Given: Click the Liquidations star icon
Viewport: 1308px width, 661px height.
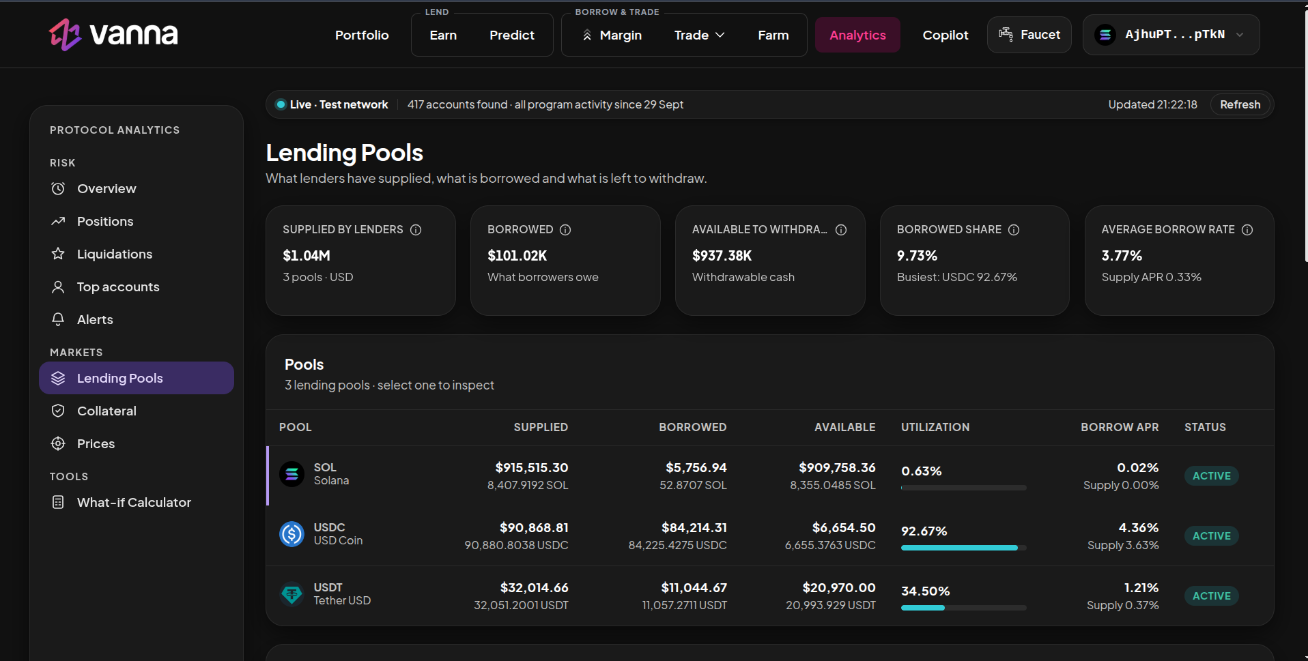Looking at the screenshot, I should (x=58, y=254).
